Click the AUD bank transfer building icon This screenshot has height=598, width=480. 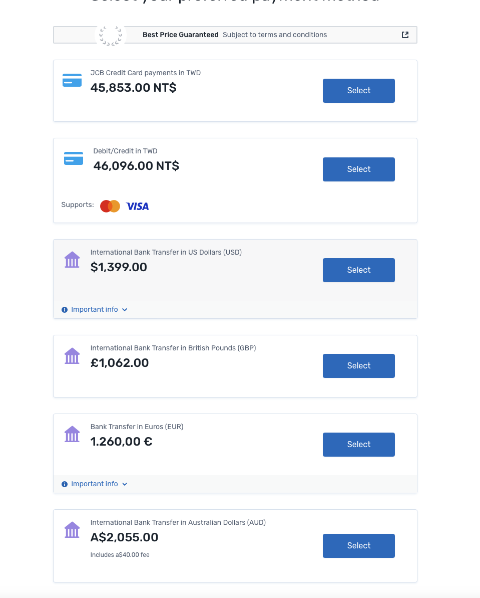point(72,530)
